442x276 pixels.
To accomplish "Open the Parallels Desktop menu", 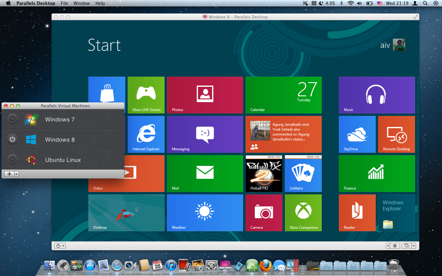I will 36,3.
